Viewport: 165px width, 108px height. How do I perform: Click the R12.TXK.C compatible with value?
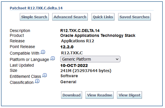pos(72,53)
